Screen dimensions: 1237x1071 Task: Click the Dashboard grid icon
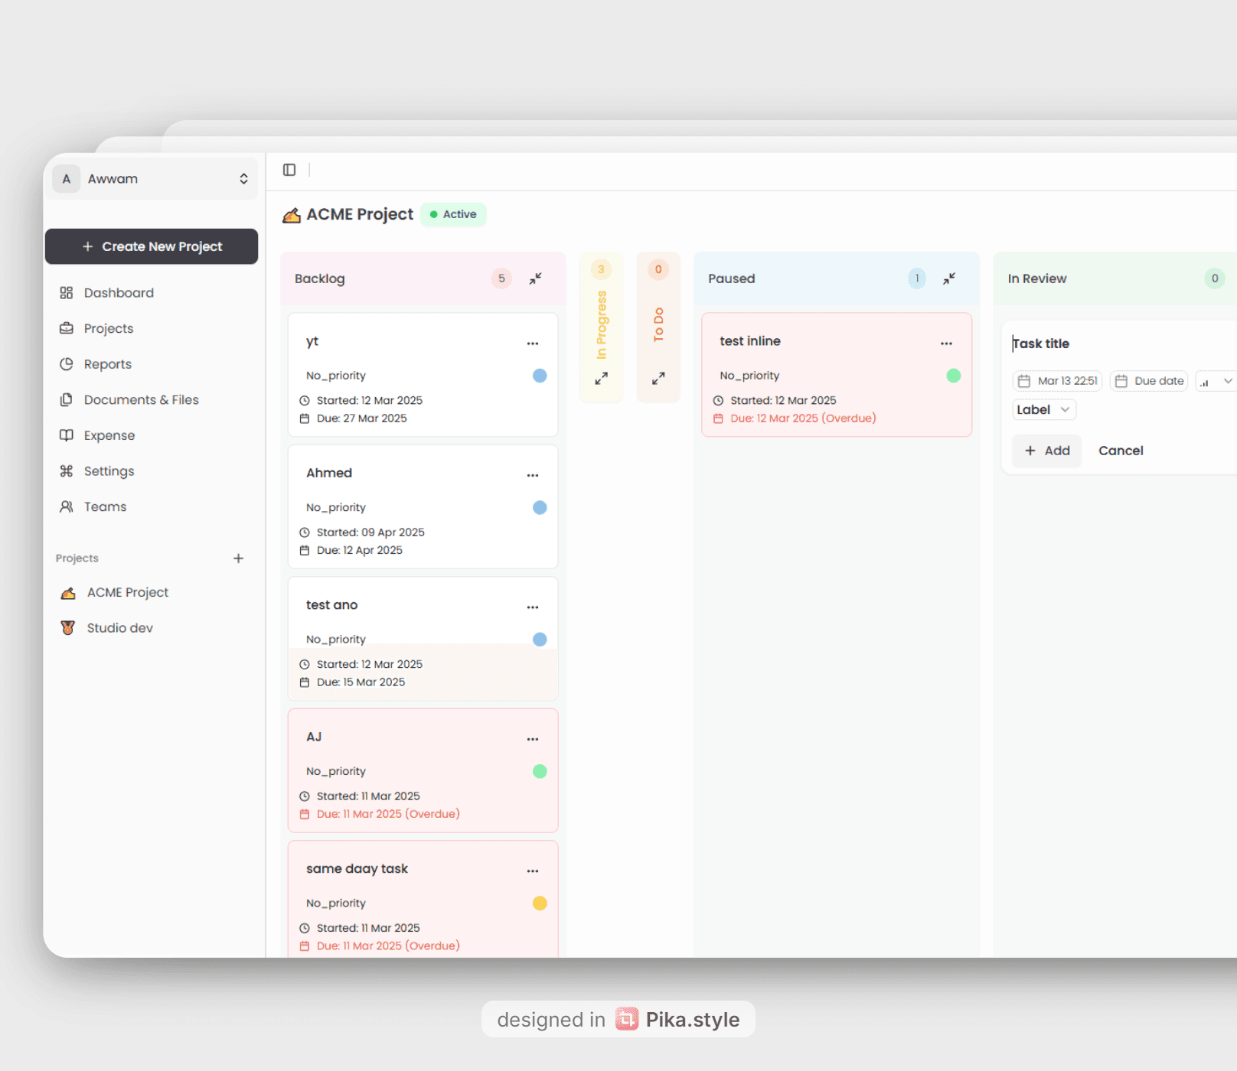(x=67, y=293)
